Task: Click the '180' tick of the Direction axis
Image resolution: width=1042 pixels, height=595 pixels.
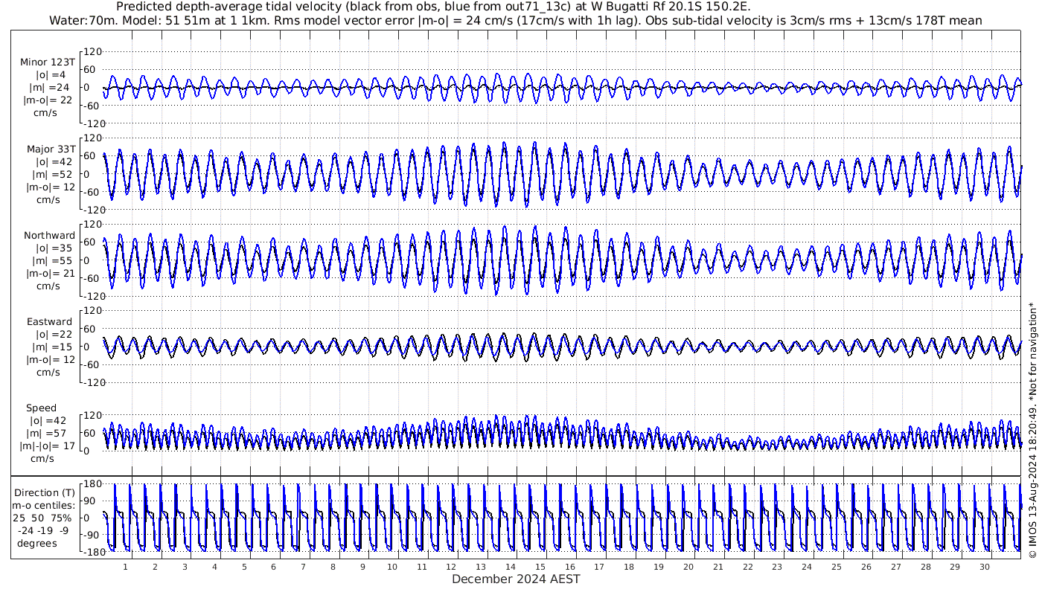Action: [x=91, y=485]
